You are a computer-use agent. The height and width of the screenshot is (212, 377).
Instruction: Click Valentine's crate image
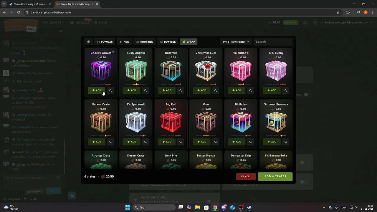pyautogui.click(x=241, y=71)
